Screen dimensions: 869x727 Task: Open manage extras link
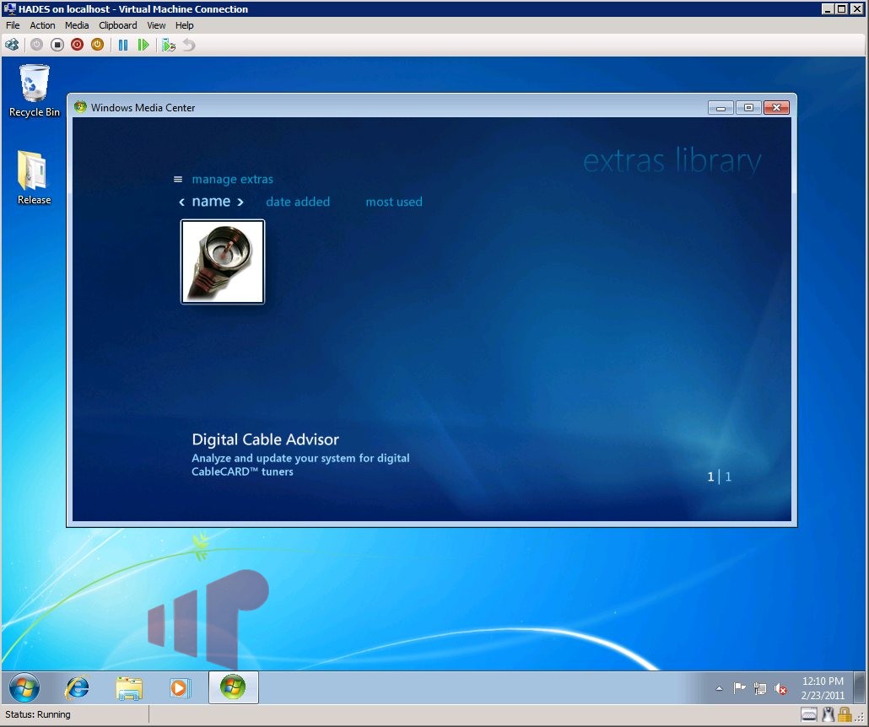pyautogui.click(x=232, y=179)
